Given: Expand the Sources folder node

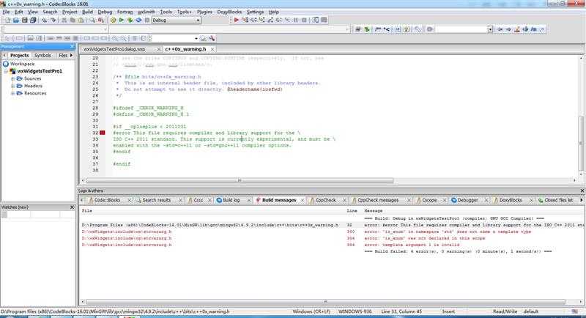Looking at the screenshot, I should pos(12,78).
